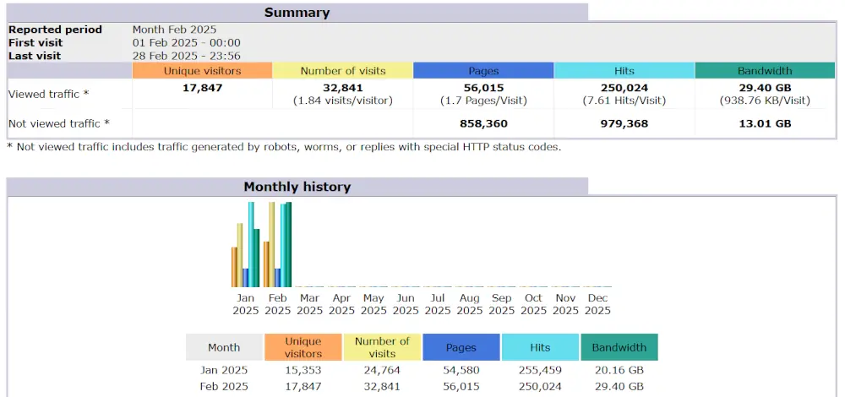Click the footnote about robots and worms traffic
The image size is (845, 397).
point(284,146)
